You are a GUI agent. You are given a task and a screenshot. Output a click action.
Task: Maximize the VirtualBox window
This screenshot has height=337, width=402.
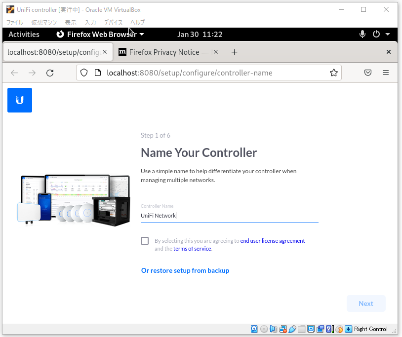pos(363,10)
